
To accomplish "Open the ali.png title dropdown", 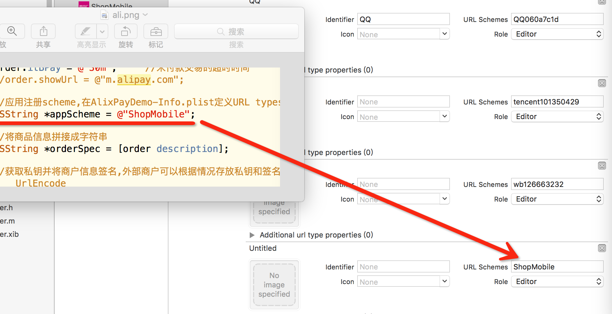I will (145, 15).
